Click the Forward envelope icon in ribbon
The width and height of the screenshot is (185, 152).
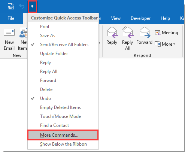(x=145, y=33)
